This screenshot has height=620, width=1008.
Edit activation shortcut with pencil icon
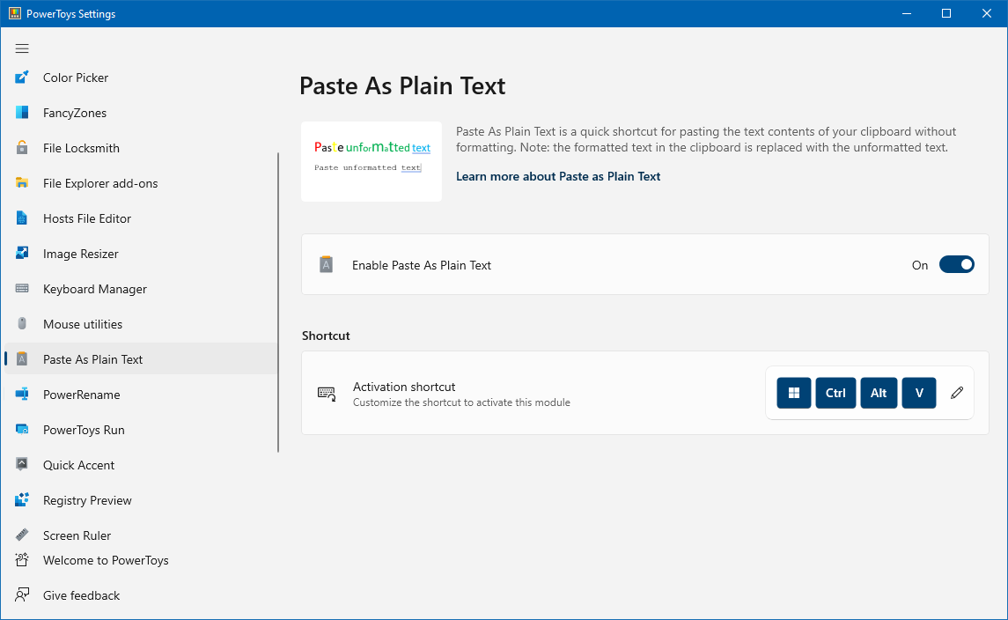(957, 393)
